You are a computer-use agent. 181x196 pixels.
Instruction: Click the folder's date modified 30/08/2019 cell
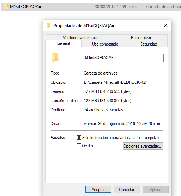(x=116, y=7)
